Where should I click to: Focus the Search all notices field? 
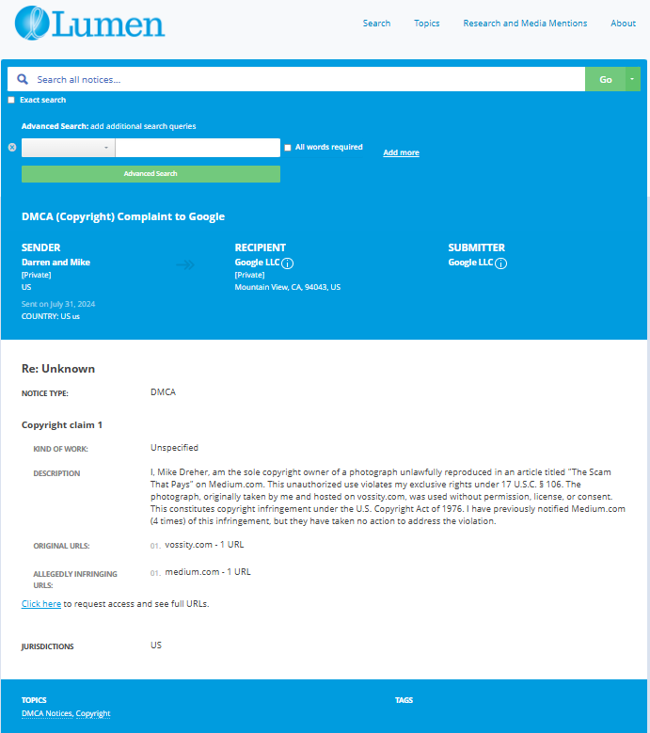(296, 79)
